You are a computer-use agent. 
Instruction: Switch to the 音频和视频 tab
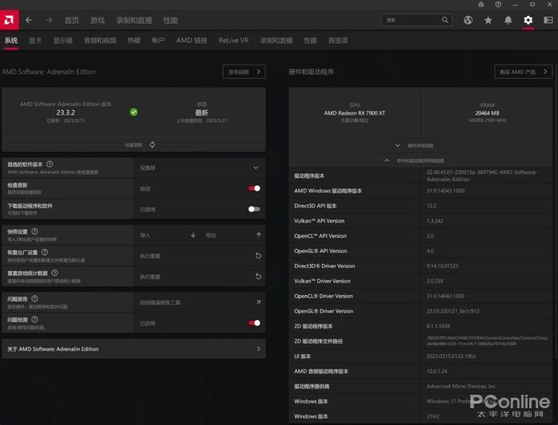coord(100,40)
